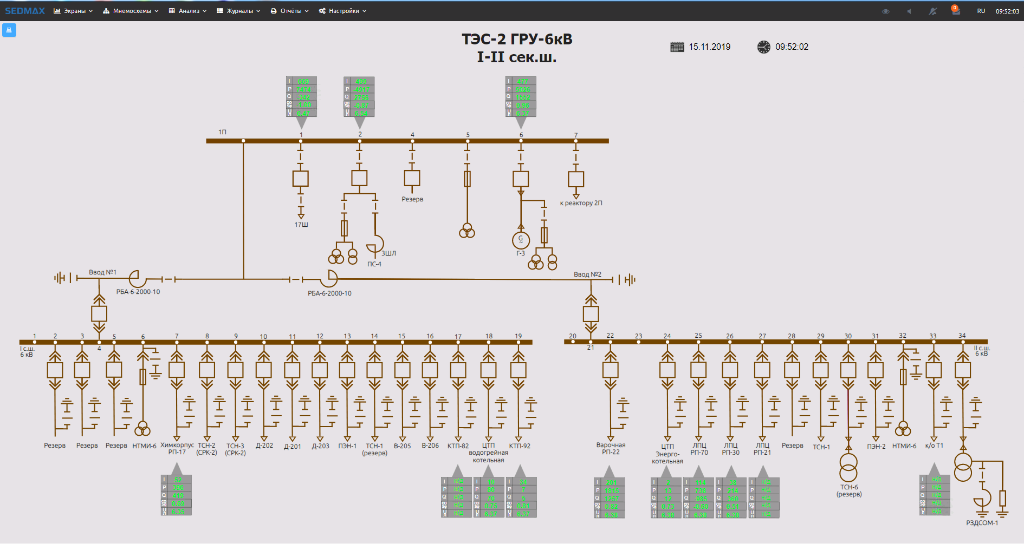Click the SEDMAX logo

pos(25,11)
